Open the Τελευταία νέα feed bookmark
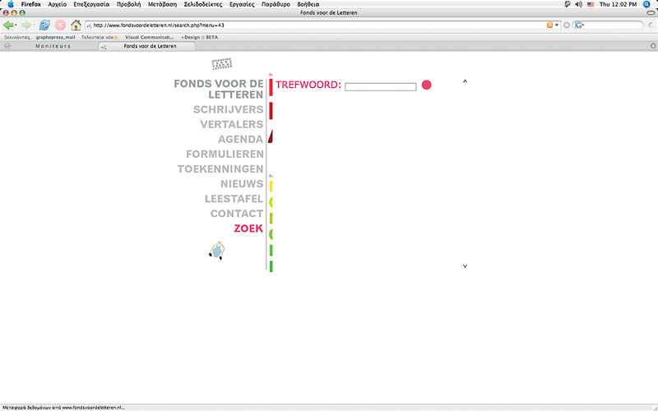Screen dimensions: 658x411 click(100, 37)
